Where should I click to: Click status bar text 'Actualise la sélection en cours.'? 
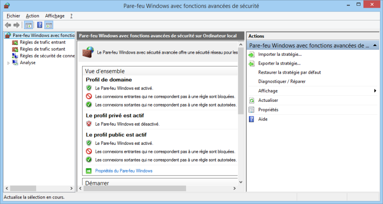(34, 197)
